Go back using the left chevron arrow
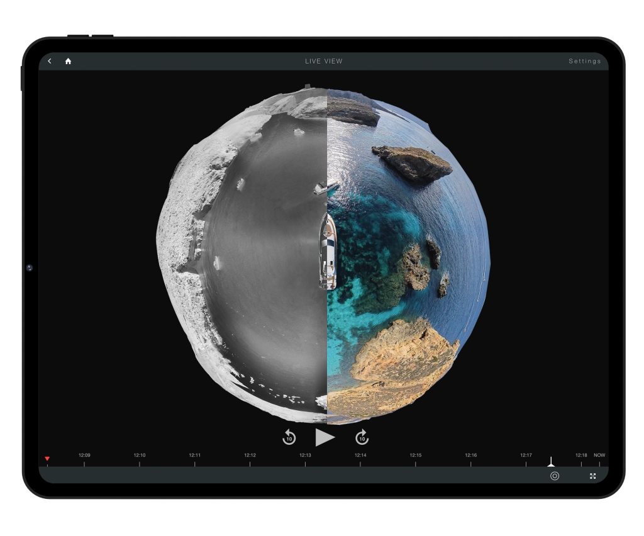Viewport: 644px width, 536px height. [50, 61]
